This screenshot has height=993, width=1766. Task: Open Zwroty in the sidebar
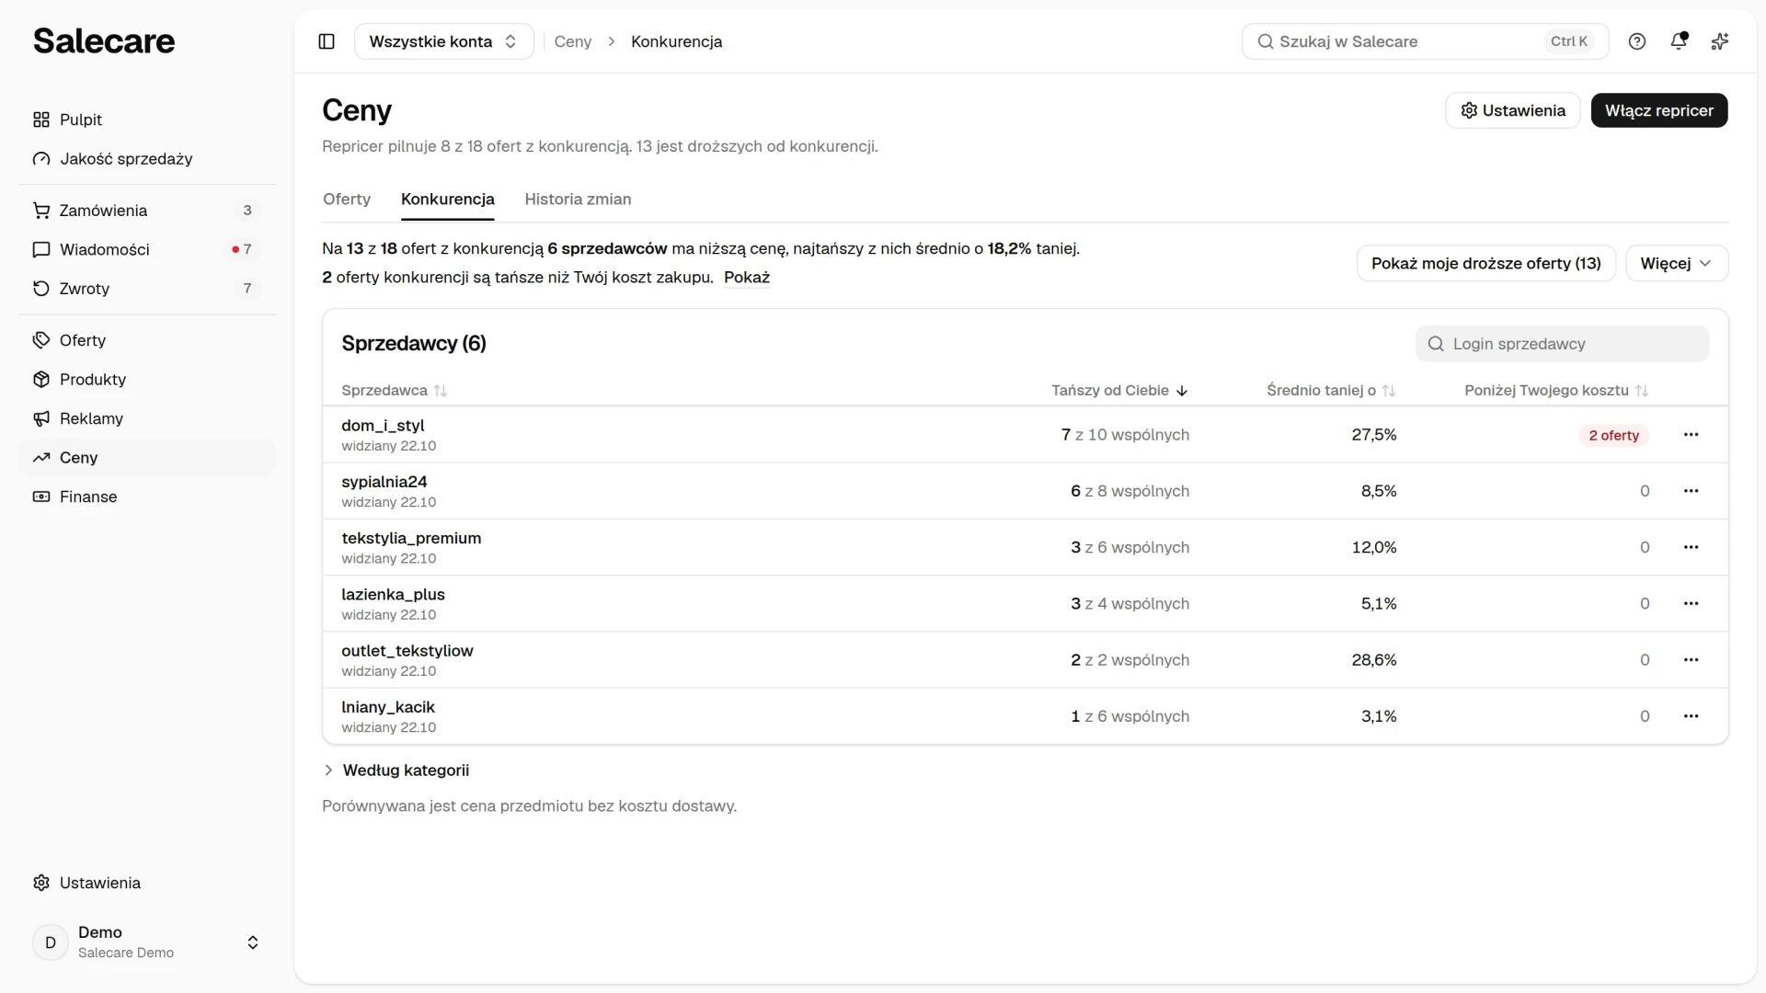pyautogui.click(x=147, y=289)
